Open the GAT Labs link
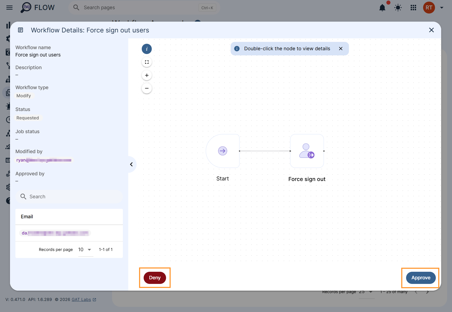452x312 pixels. [84, 300]
